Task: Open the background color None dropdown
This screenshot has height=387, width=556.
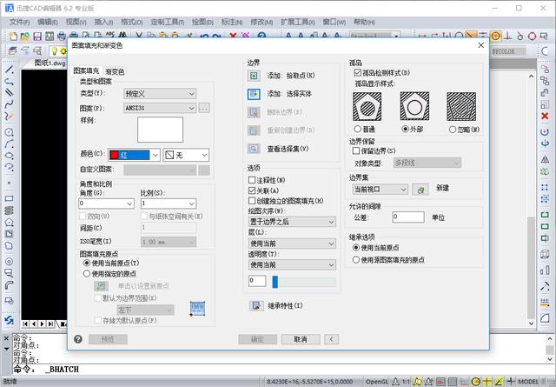Action: pyautogui.click(x=186, y=155)
